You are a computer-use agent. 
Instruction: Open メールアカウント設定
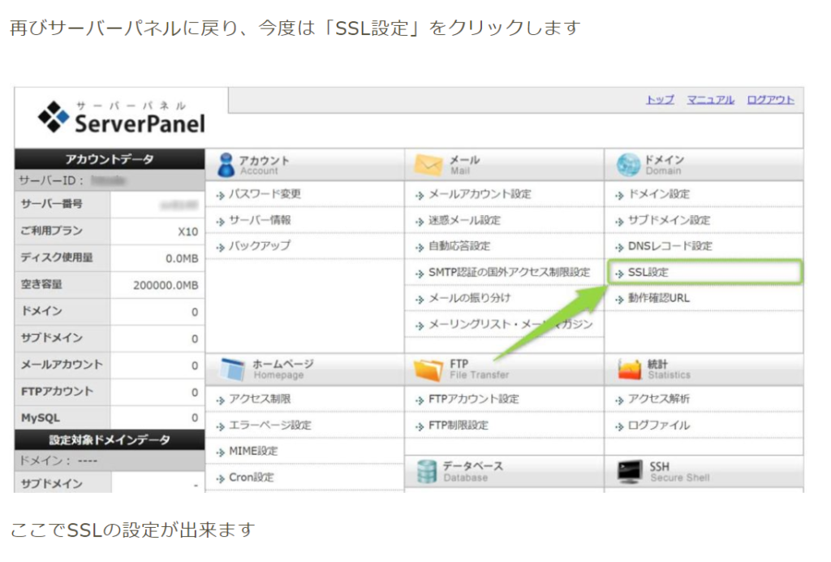(480, 194)
